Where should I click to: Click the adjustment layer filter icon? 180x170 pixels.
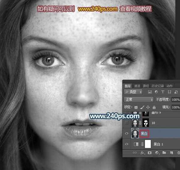coord(156,92)
